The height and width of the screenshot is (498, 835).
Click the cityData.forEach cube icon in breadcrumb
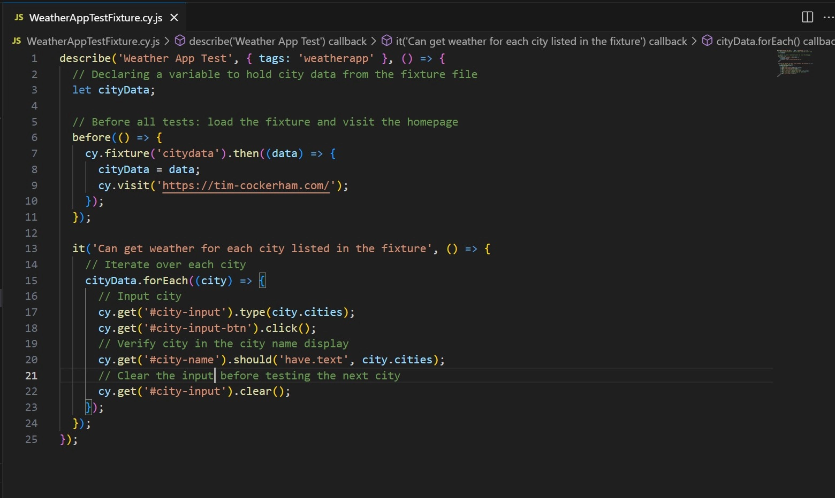pyautogui.click(x=707, y=41)
